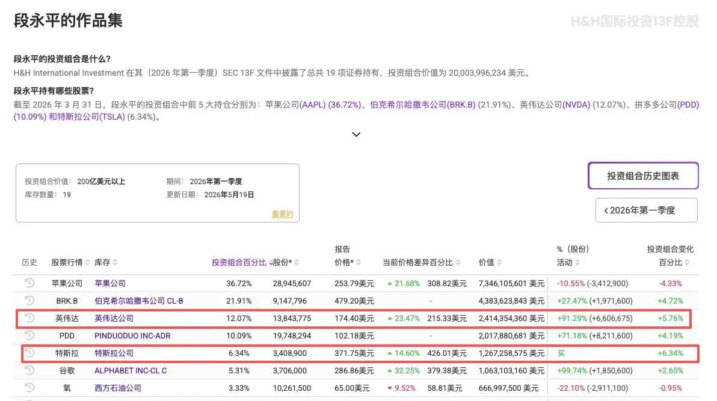Viewport: 717px width, 401px height.
Task: Sort by 报告价格* column arrows
Action: [x=358, y=263]
